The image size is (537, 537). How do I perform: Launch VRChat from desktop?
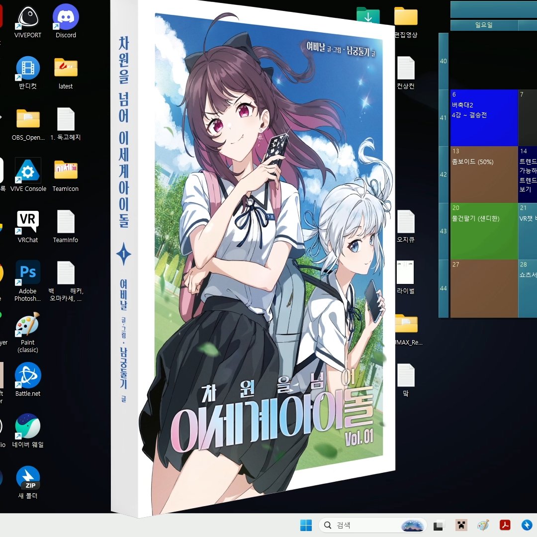pyautogui.click(x=28, y=226)
